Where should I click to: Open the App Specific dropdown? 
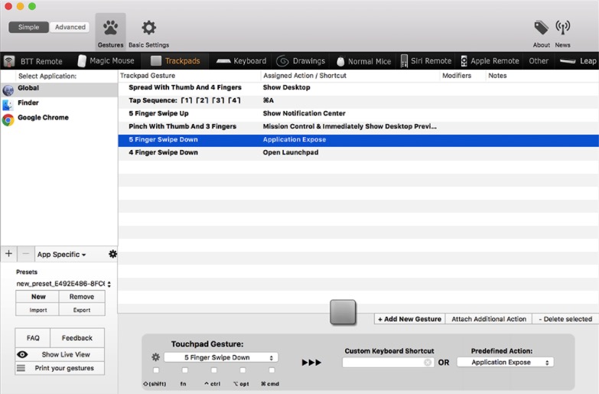click(61, 255)
